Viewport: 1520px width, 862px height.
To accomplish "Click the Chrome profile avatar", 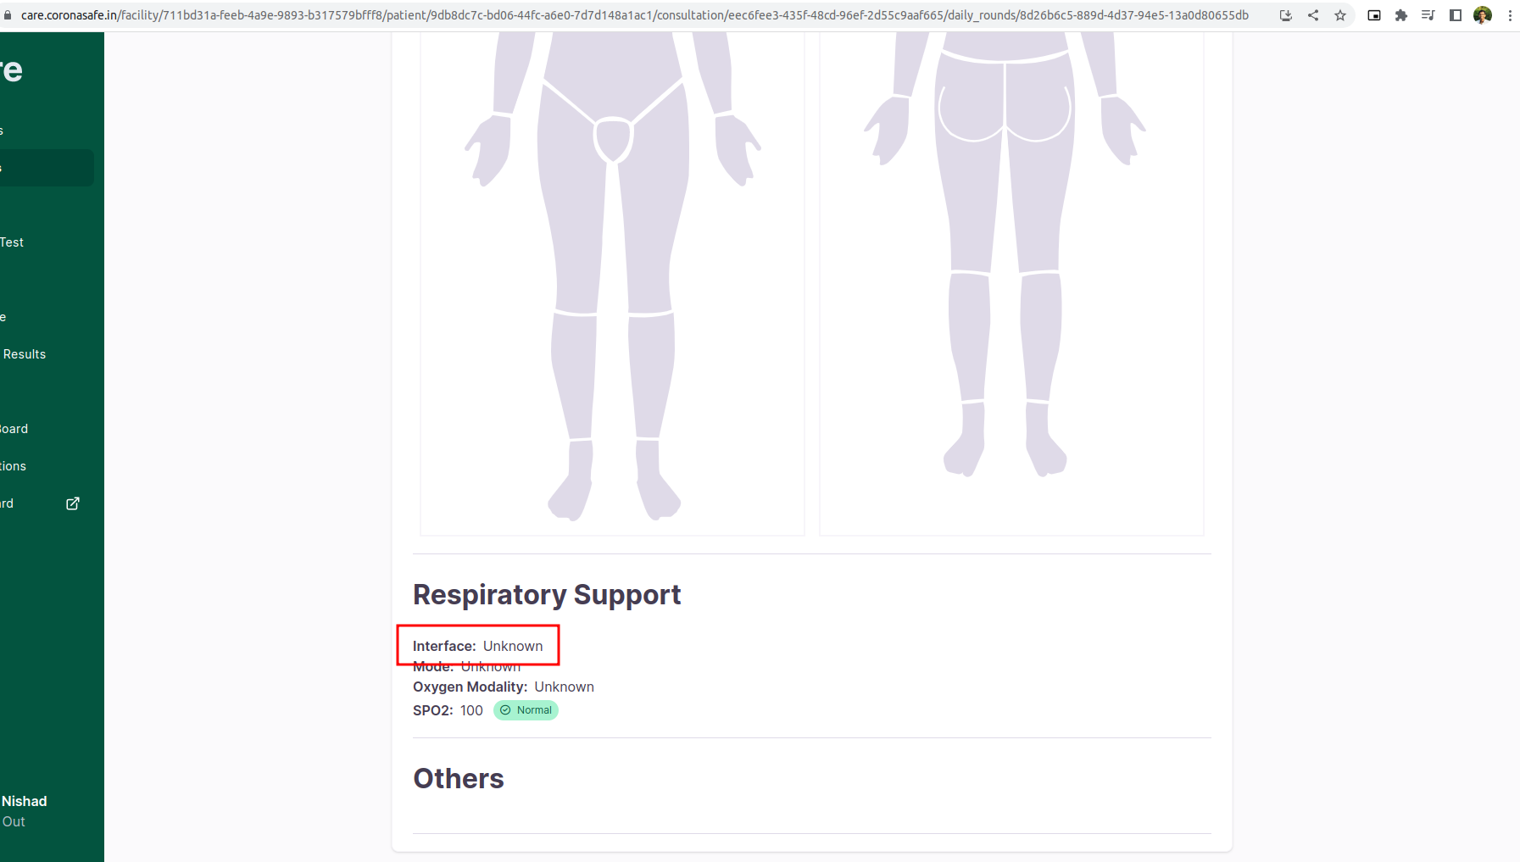I will (x=1483, y=14).
